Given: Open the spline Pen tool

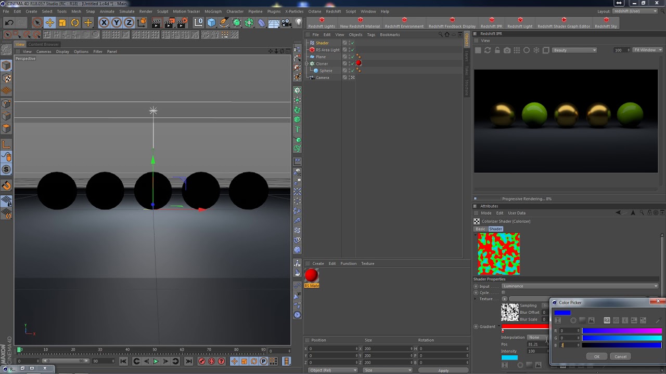Looking at the screenshot, I should [224, 22].
